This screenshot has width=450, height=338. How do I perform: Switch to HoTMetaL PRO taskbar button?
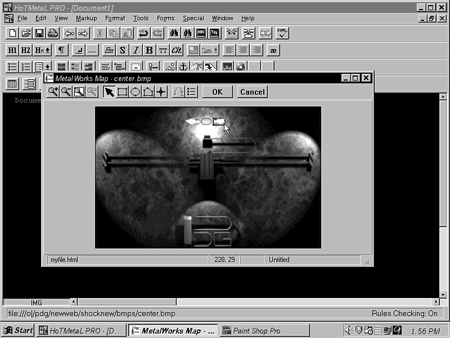[x=81, y=331]
